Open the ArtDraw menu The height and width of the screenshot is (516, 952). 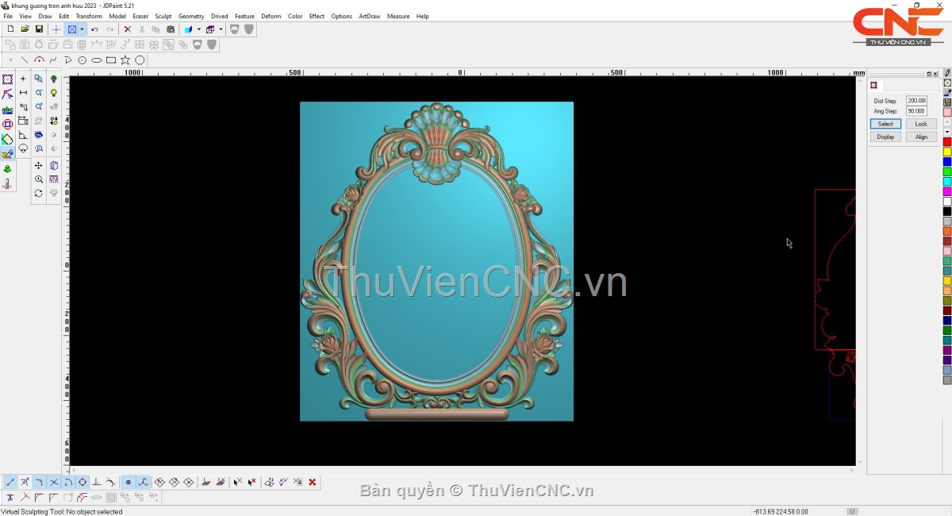click(369, 16)
